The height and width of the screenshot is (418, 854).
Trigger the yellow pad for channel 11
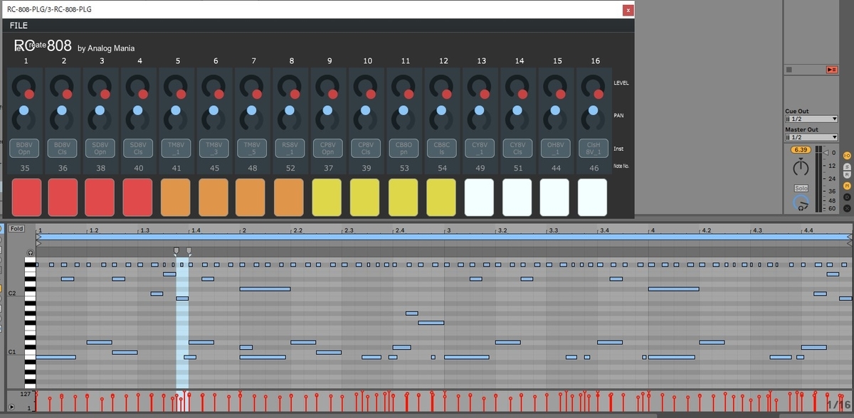click(x=404, y=198)
